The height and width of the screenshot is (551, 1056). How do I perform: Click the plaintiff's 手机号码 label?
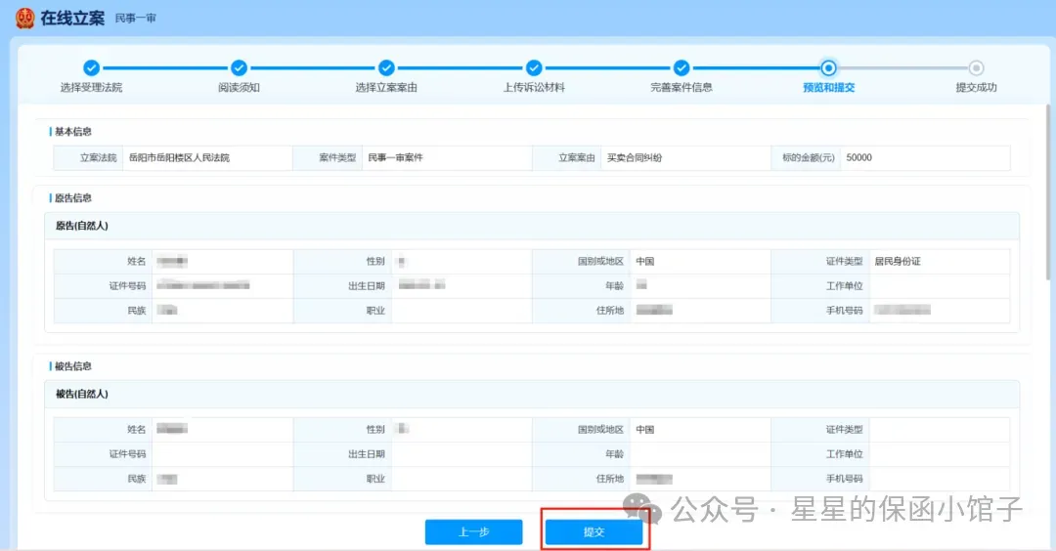click(845, 311)
